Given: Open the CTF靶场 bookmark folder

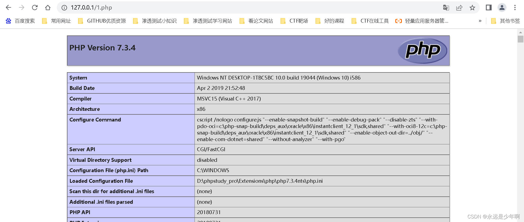Looking at the screenshot, I should [x=294, y=21].
